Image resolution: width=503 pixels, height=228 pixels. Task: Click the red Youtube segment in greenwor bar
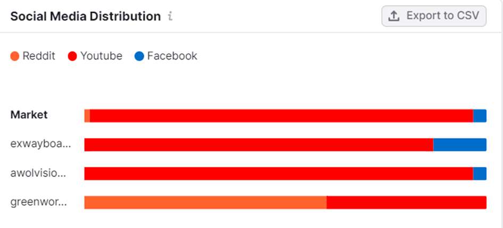click(x=406, y=202)
